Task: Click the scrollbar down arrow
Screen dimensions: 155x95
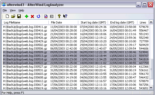Action: 151,88
